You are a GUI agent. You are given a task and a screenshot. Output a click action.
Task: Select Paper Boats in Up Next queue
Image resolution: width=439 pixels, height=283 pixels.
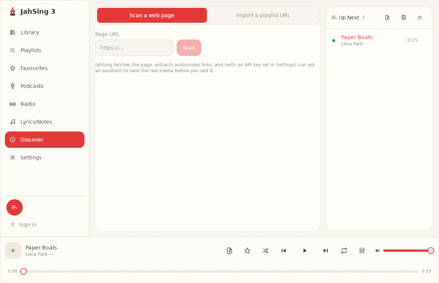click(379, 40)
